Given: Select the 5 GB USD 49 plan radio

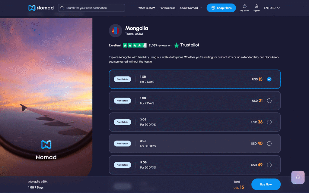Looking at the screenshot, I should [x=269, y=165].
